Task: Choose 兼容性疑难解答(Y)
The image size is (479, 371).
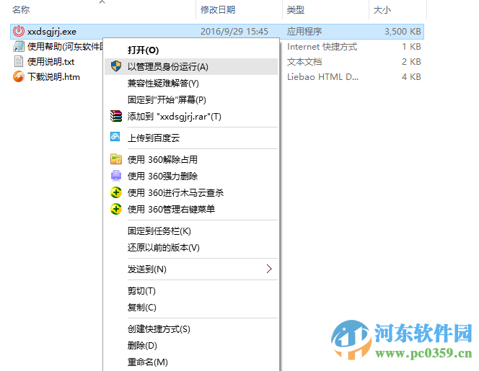Action: [191, 84]
